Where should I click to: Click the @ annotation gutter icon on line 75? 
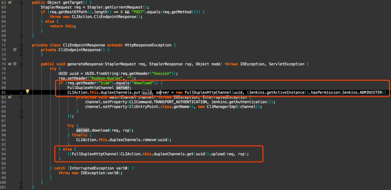[15, 64]
